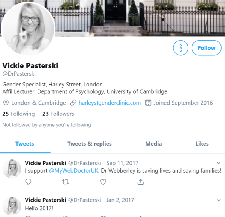Reply to the MyWebDoctorUK support tweet
The height and width of the screenshot is (217, 225).
(28, 182)
